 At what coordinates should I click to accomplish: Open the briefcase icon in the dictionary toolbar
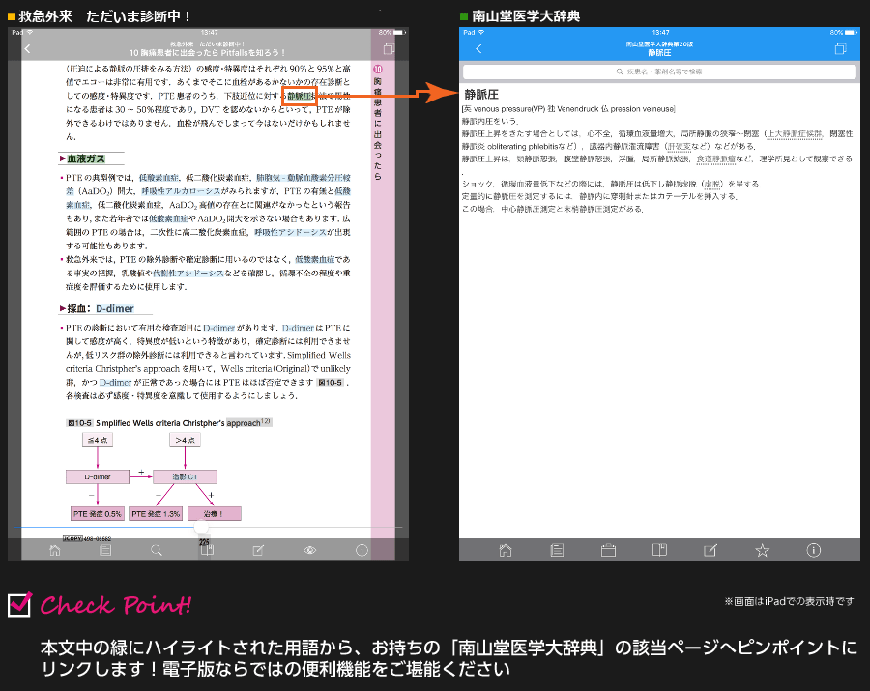click(x=608, y=550)
